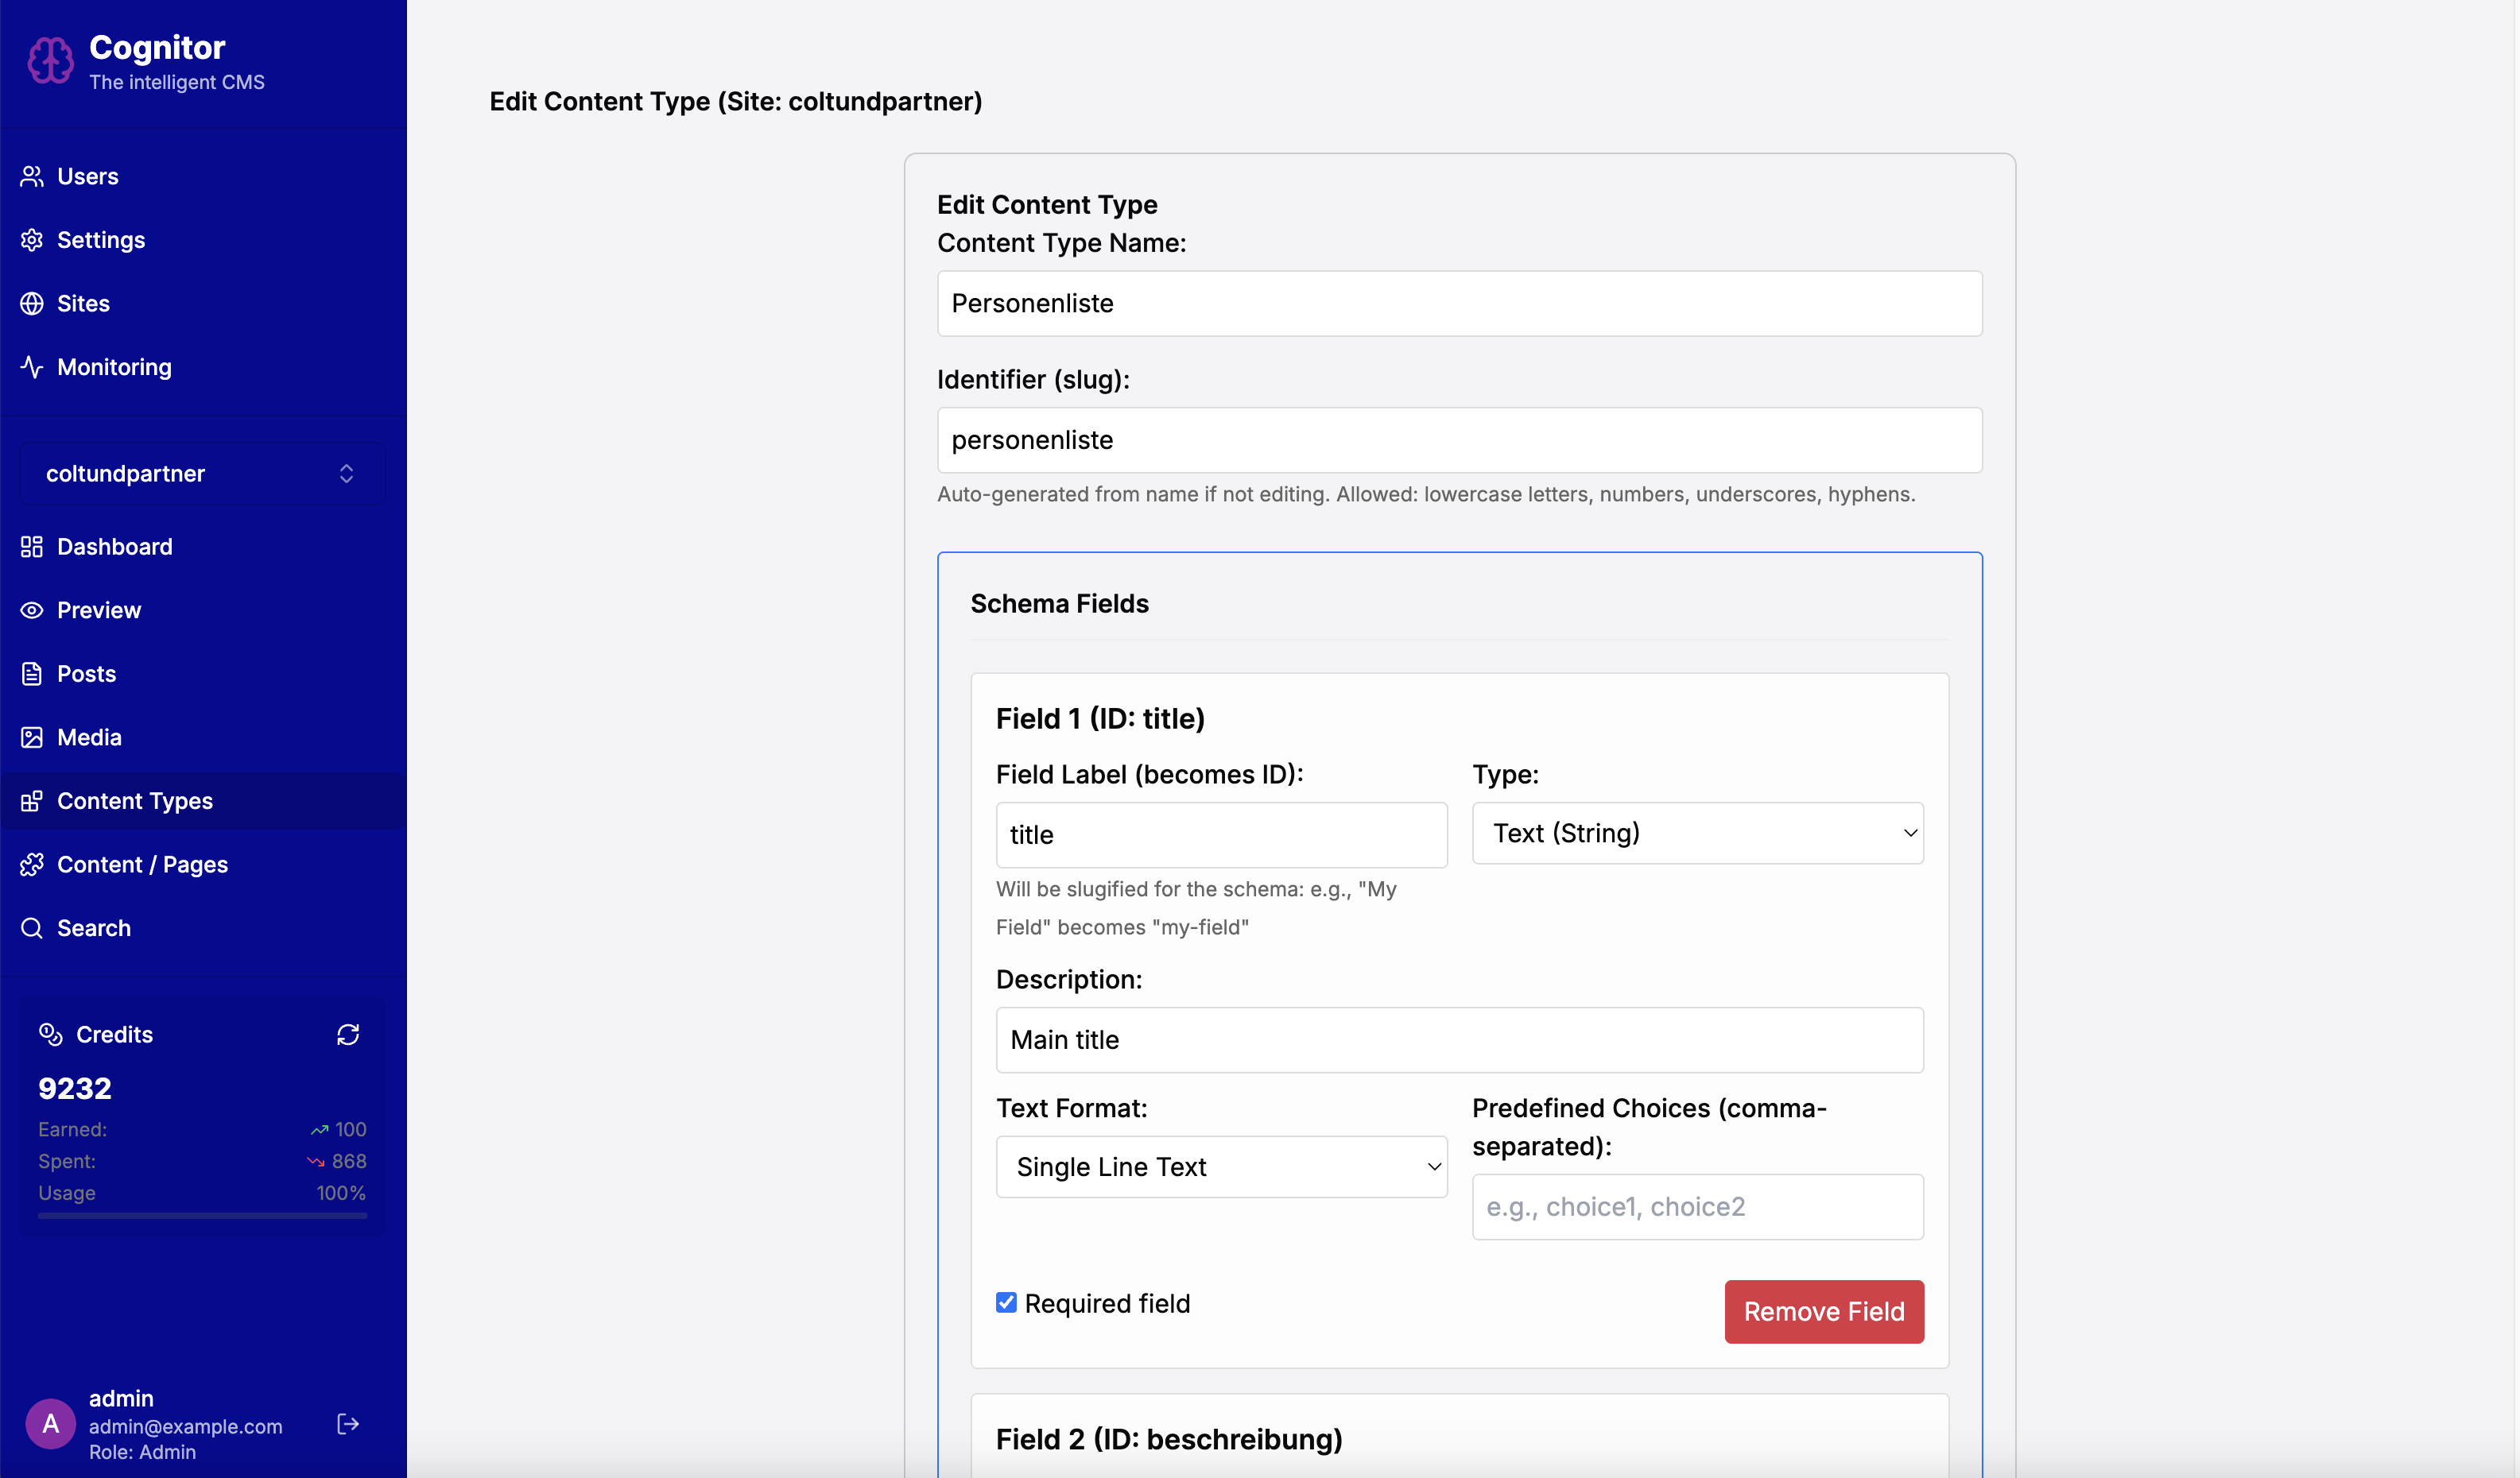Image resolution: width=2520 pixels, height=1478 pixels.
Task: Open the Dashboard link
Action: [x=114, y=547]
